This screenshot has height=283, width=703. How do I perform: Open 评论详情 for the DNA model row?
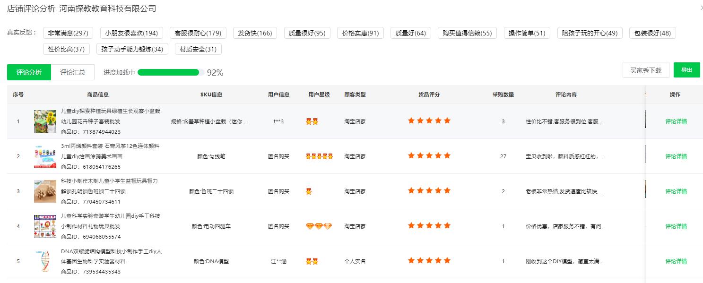pos(676,261)
